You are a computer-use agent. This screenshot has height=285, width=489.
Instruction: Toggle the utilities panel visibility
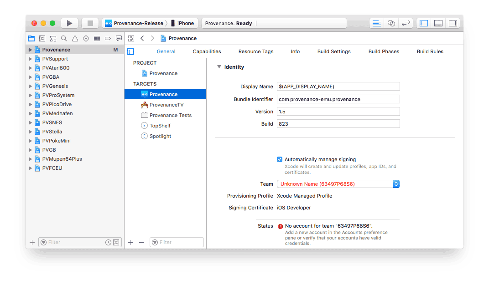click(x=453, y=23)
